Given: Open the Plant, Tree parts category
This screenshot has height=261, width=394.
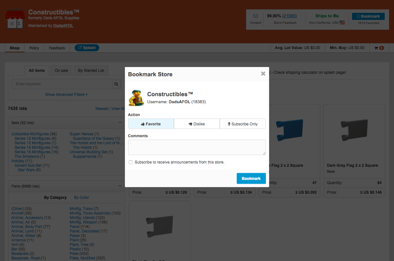Looking at the screenshot, I should 79,245.
